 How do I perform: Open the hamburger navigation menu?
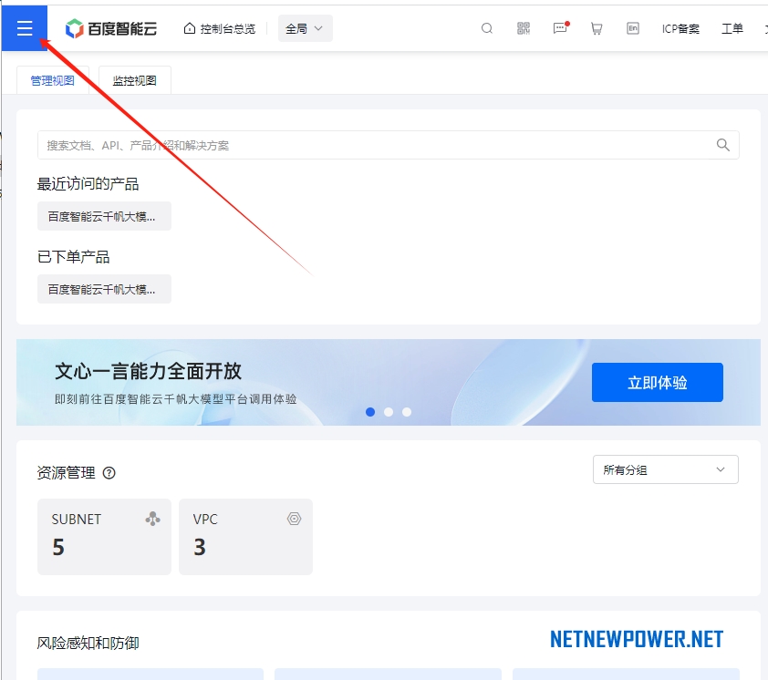click(25, 28)
